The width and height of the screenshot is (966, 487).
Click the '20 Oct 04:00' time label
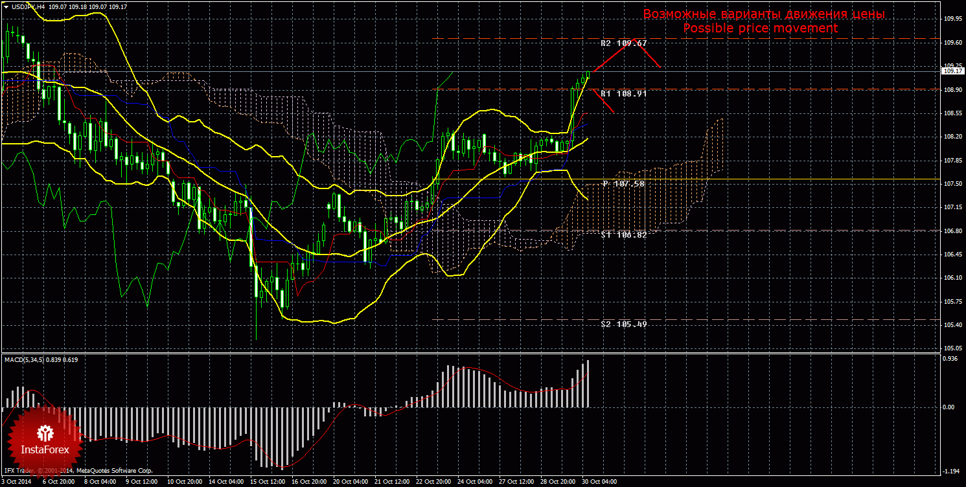[x=351, y=482]
